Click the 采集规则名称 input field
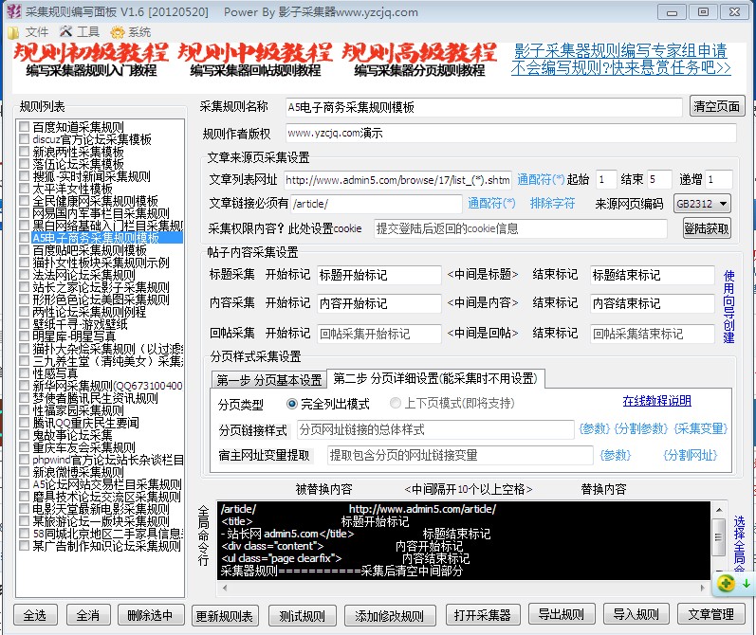 pyautogui.click(x=482, y=108)
